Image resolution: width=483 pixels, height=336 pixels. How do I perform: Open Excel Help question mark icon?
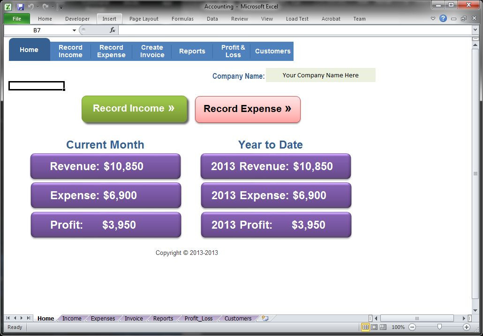443,18
